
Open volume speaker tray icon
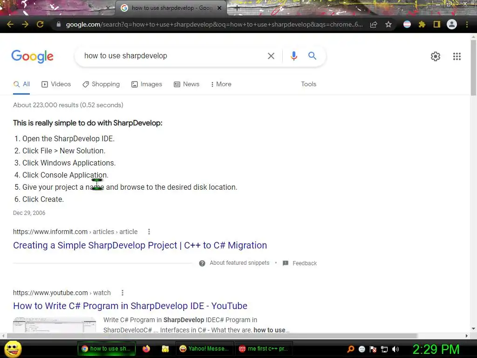coord(395,349)
